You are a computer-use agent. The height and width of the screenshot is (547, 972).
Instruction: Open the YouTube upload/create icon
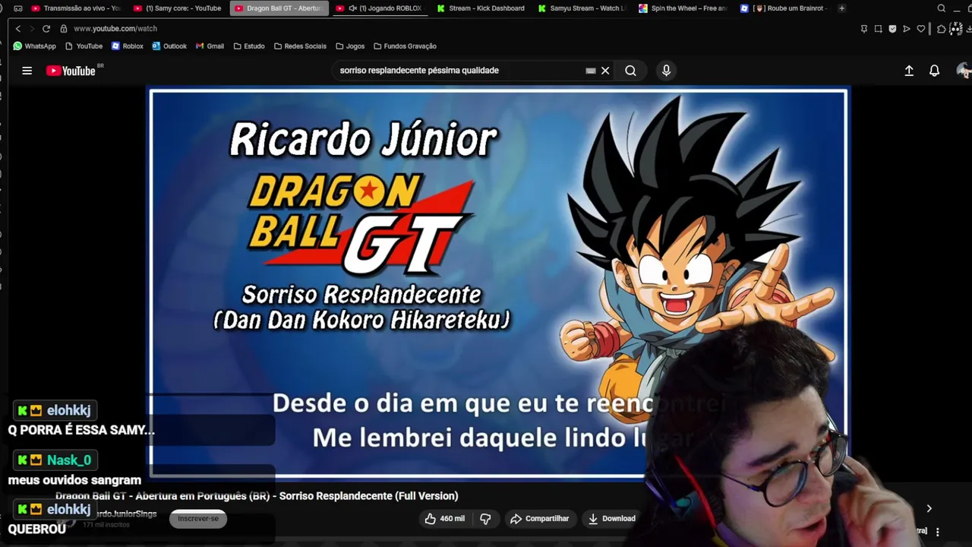point(909,71)
